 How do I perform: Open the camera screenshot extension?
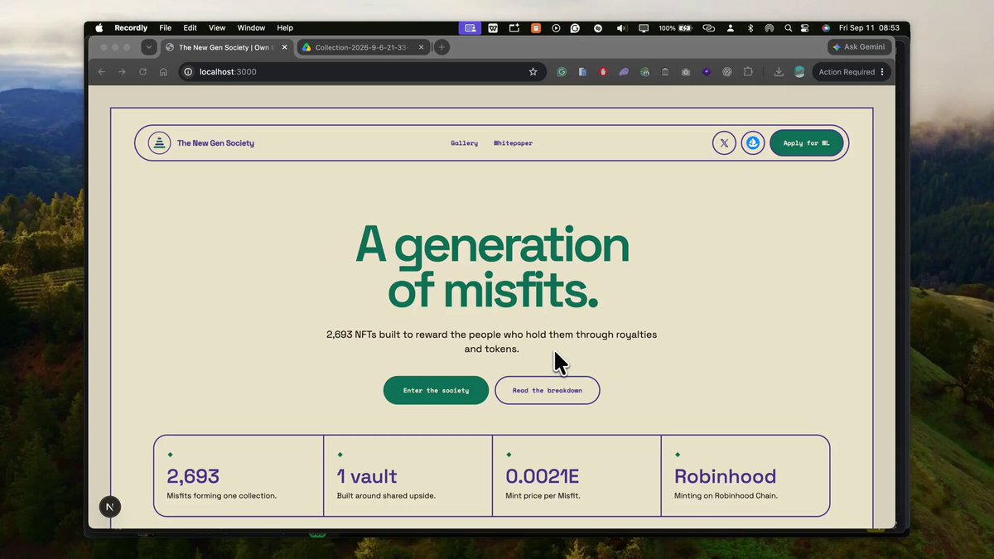(686, 72)
